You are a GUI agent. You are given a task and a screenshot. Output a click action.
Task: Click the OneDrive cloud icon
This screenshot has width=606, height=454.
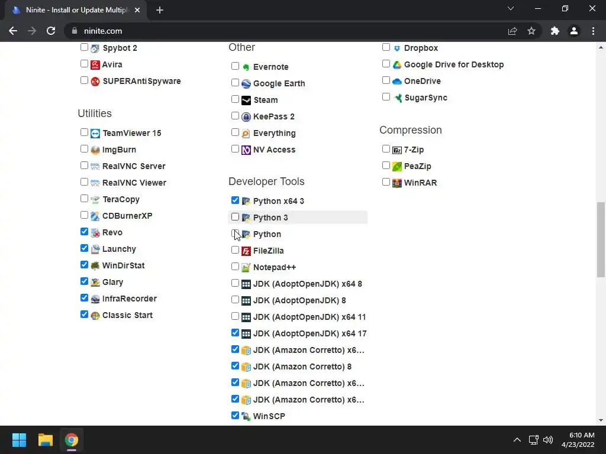[397, 82]
